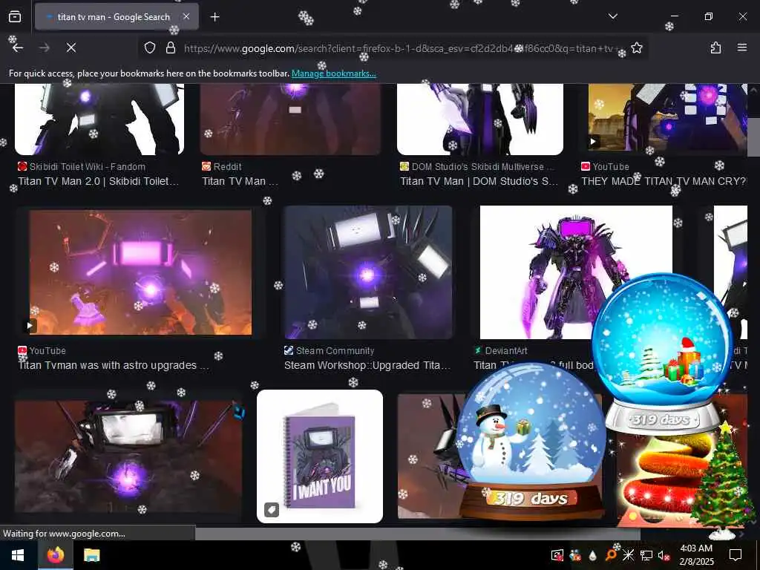Click the gift-box snow globe above Christmas tree
Screen dimensions: 760x570
coord(662,351)
